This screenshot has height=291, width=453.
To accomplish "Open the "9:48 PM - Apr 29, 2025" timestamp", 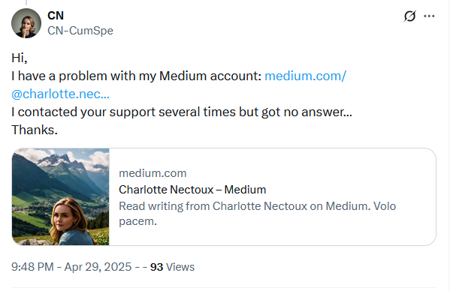I will click(71, 267).
